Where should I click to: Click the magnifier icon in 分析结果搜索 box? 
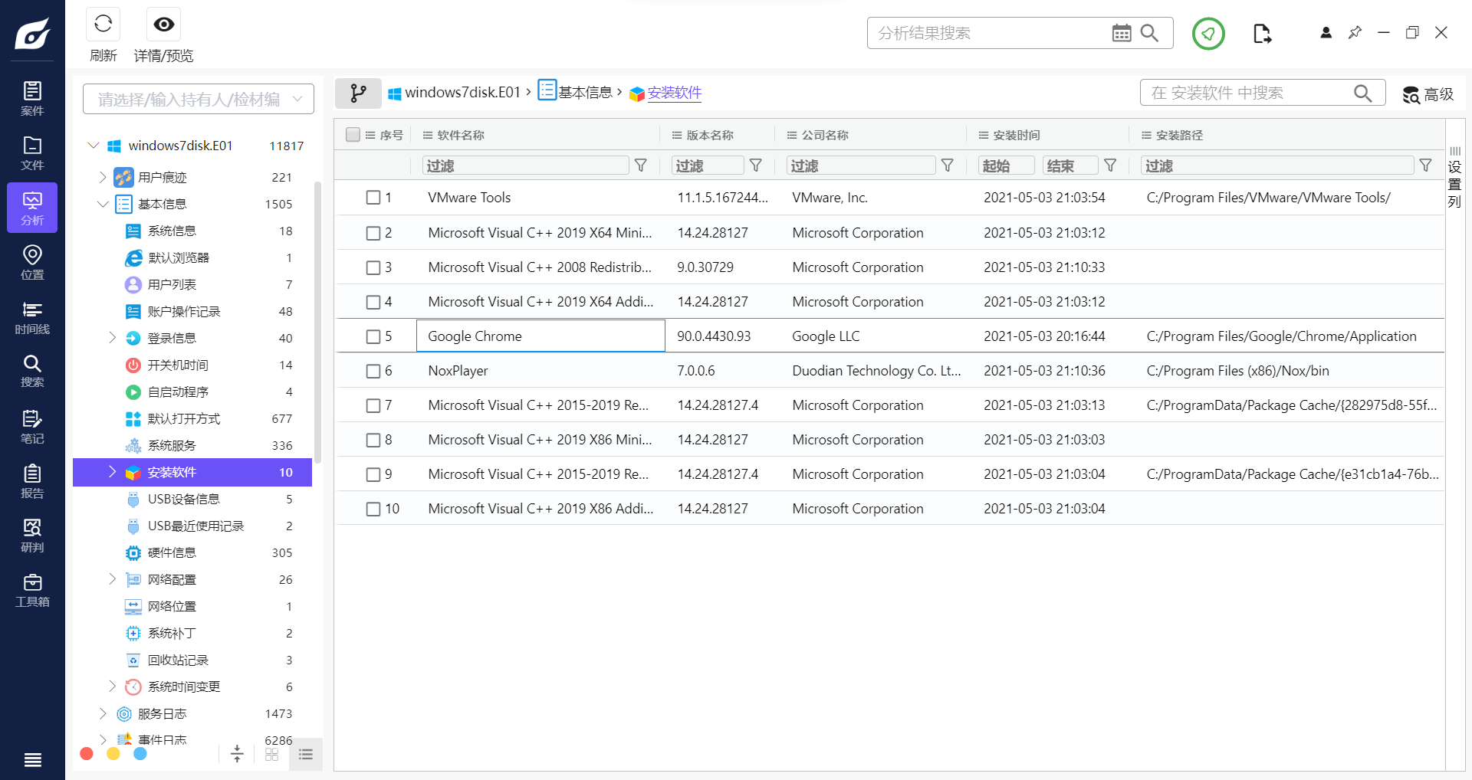tap(1149, 33)
